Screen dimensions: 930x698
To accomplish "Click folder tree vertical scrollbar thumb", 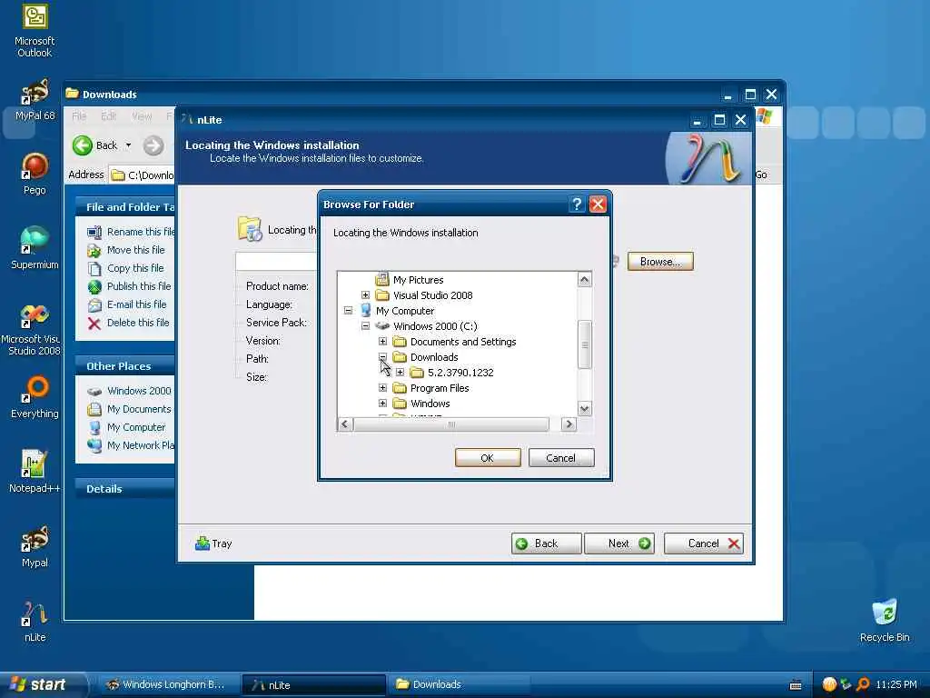I will click(x=584, y=344).
